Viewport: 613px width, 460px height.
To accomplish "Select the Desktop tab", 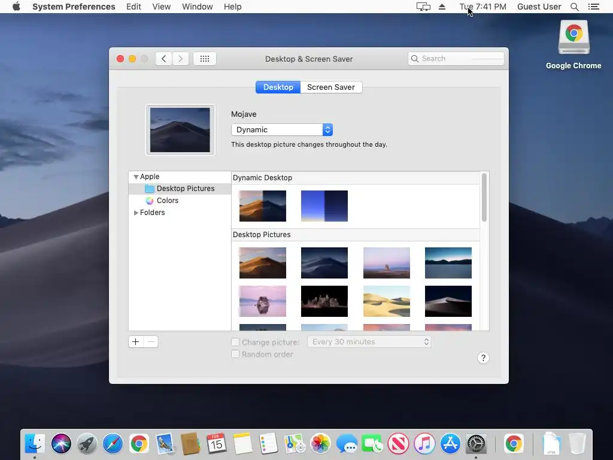I will [x=278, y=87].
